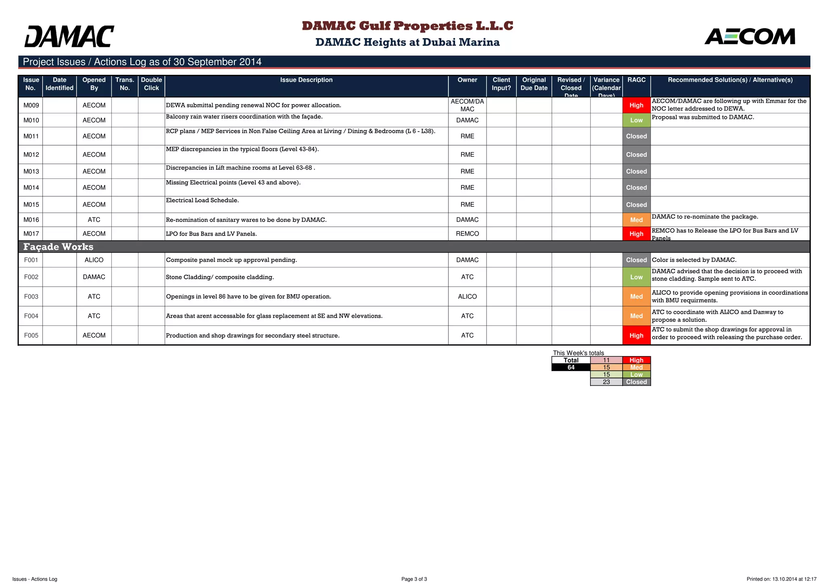Image resolution: width=829 pixels, height=586 pixels.
Task: Click the REMCO owner cell
Action: tap(467, 234)
